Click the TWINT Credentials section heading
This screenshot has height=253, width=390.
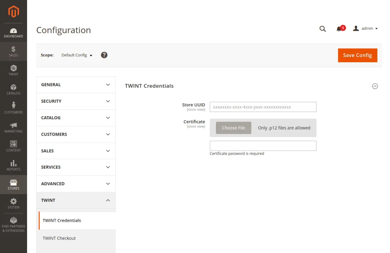(x=149, y=86)
